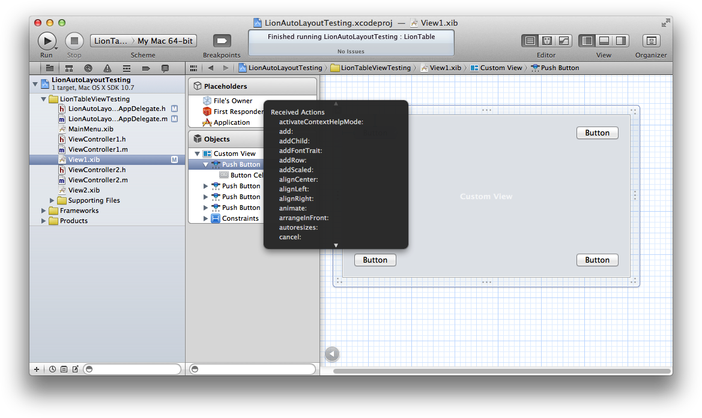Viewport: 702px width, 418px height.
Task: Select LionAutoLayoutTesting in the jump bar
Action: [280, 68]
